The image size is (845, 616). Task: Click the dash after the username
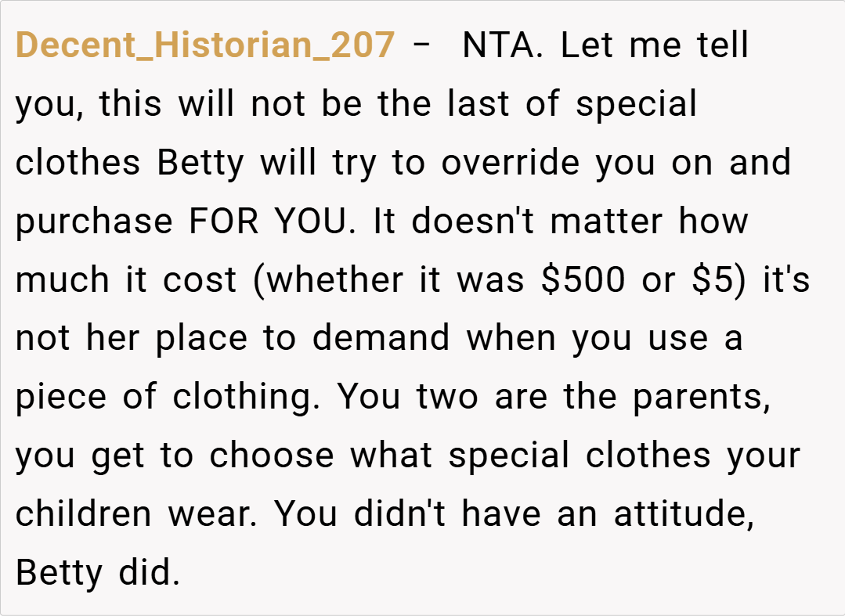click(x=421, y=45)
